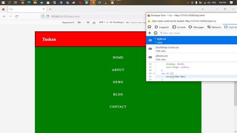Click the browser forward arrow
Image resolution: width=237 pixels, height=133 pixels.
click(10, 16)
